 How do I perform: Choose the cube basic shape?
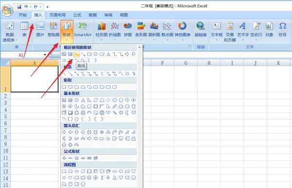point(64,113)
